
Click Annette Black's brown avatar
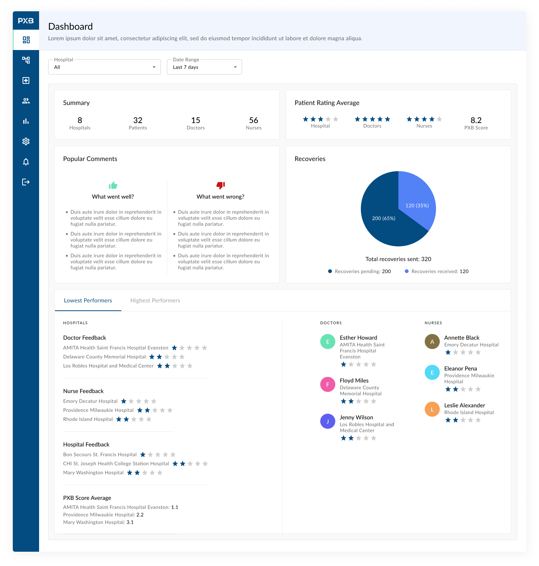pyautogui.click(x=432, y=341)
